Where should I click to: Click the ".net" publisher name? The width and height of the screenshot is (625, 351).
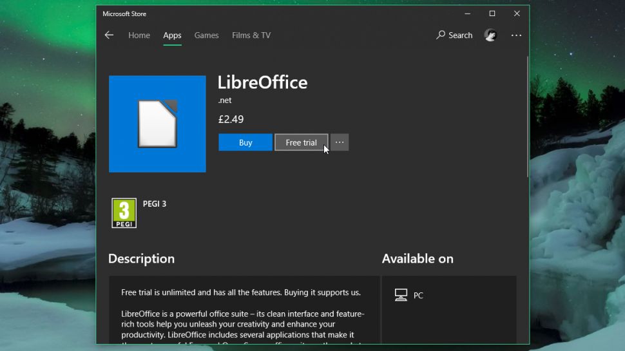225,100
